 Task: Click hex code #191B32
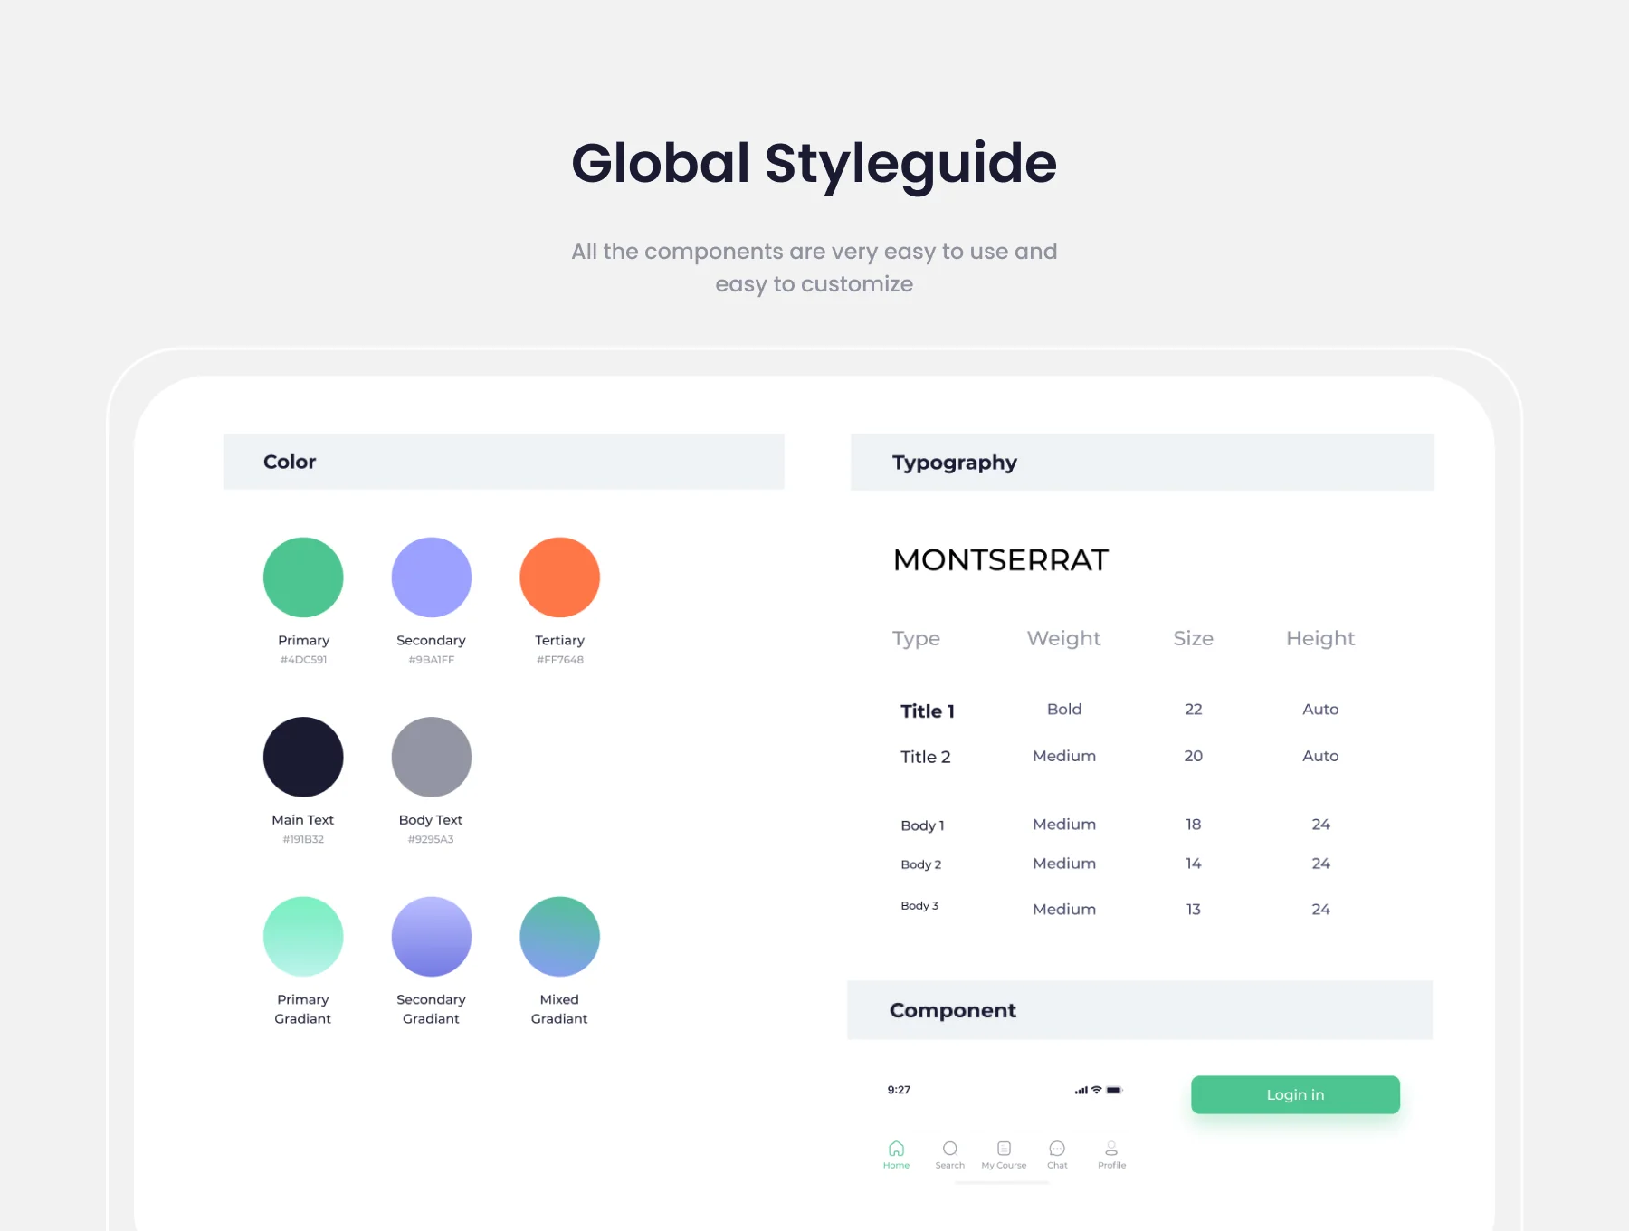tap(303, 839)
